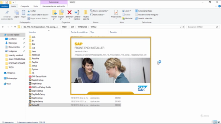
Task: Select the SetupAll application row
Action: [75, 105]
